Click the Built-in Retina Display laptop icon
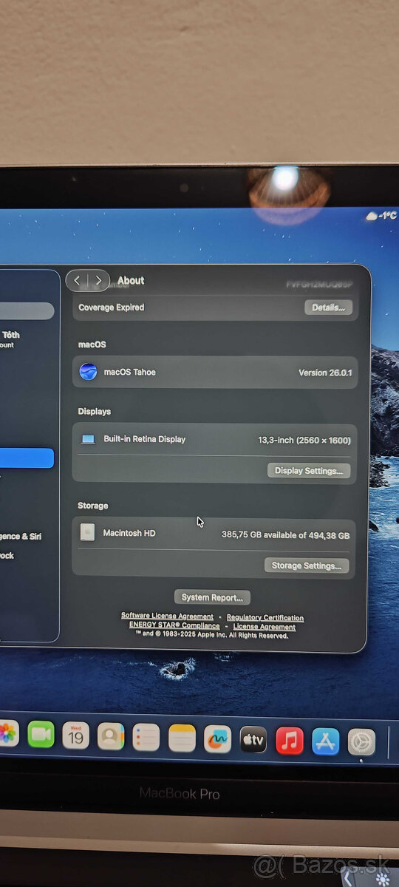399x887 pixels. pyautogui.click(x=89, y=439)
